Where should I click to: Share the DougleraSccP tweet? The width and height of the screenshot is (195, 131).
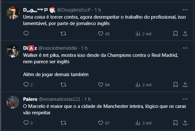click(x=185, y=33)
